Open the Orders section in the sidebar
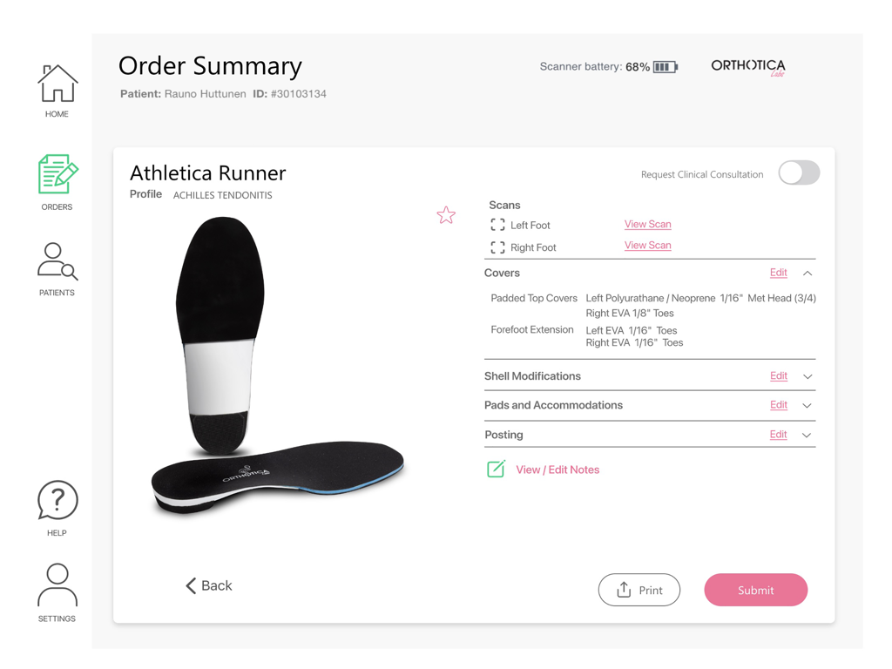Viewport: 892px width, 669px height. (x=56, y=179)
